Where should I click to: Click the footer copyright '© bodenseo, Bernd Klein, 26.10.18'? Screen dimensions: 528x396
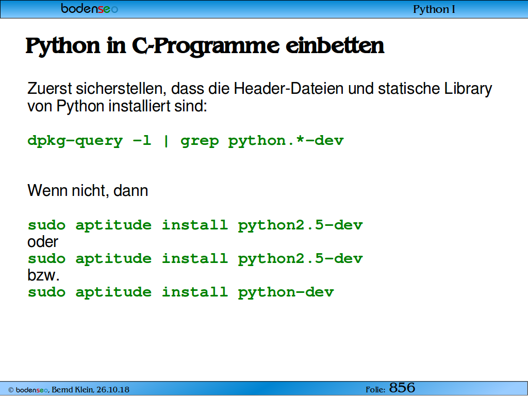[x=69, y=390]
